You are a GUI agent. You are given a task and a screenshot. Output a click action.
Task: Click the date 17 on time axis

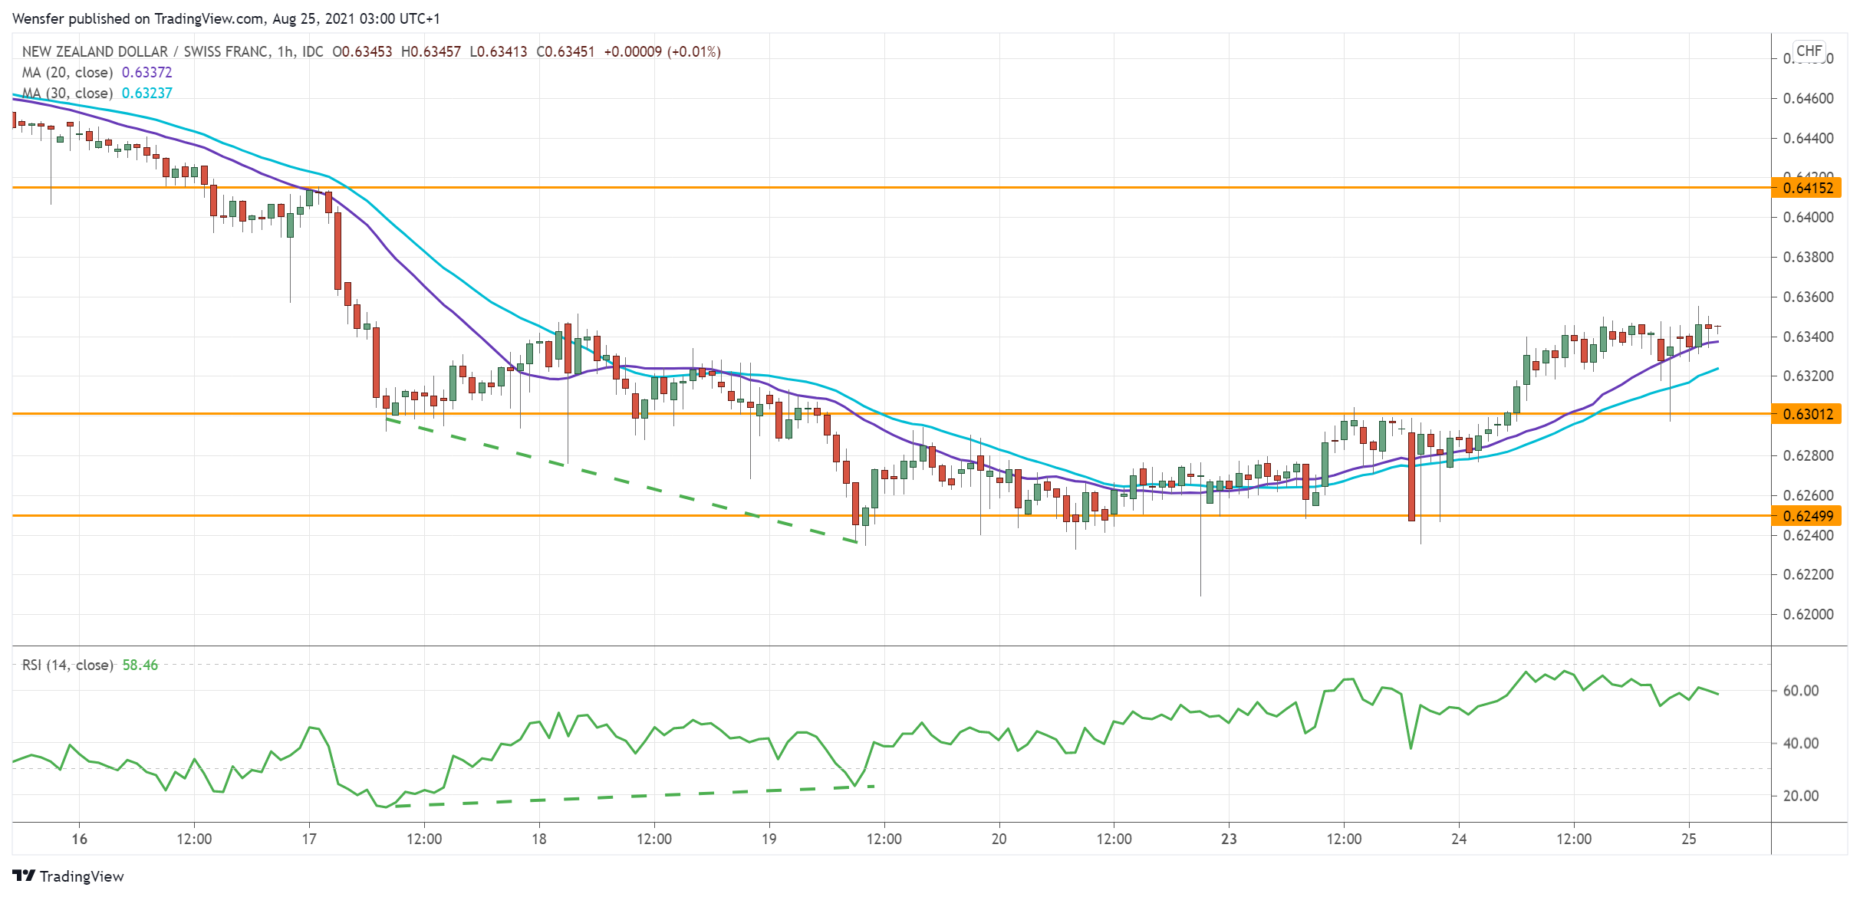[x=309, y=839]
